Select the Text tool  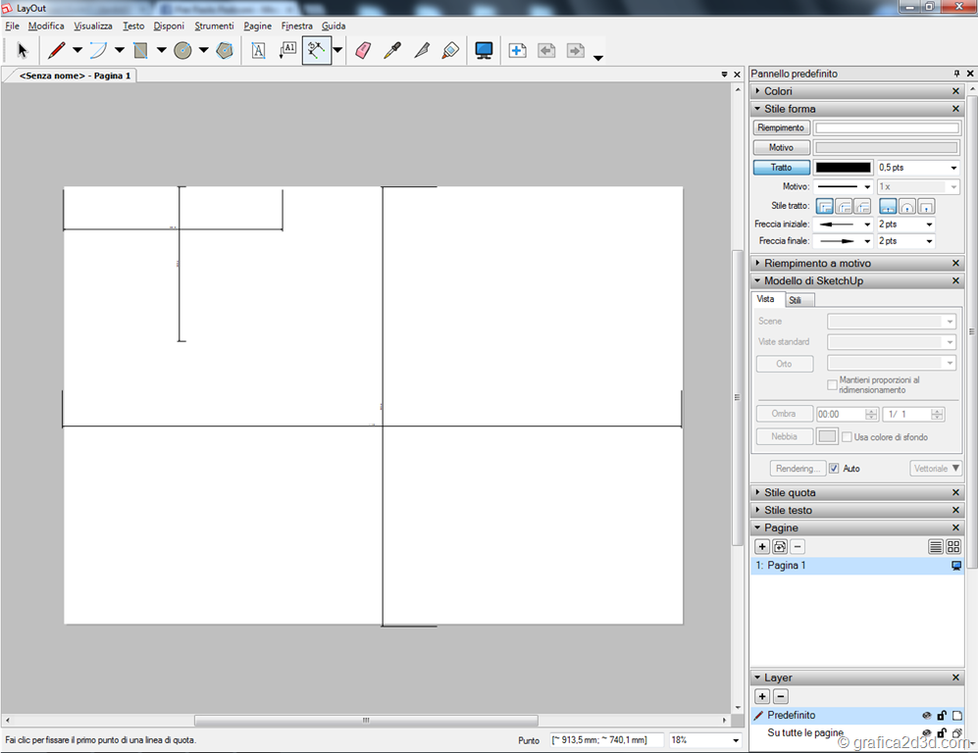258,51
